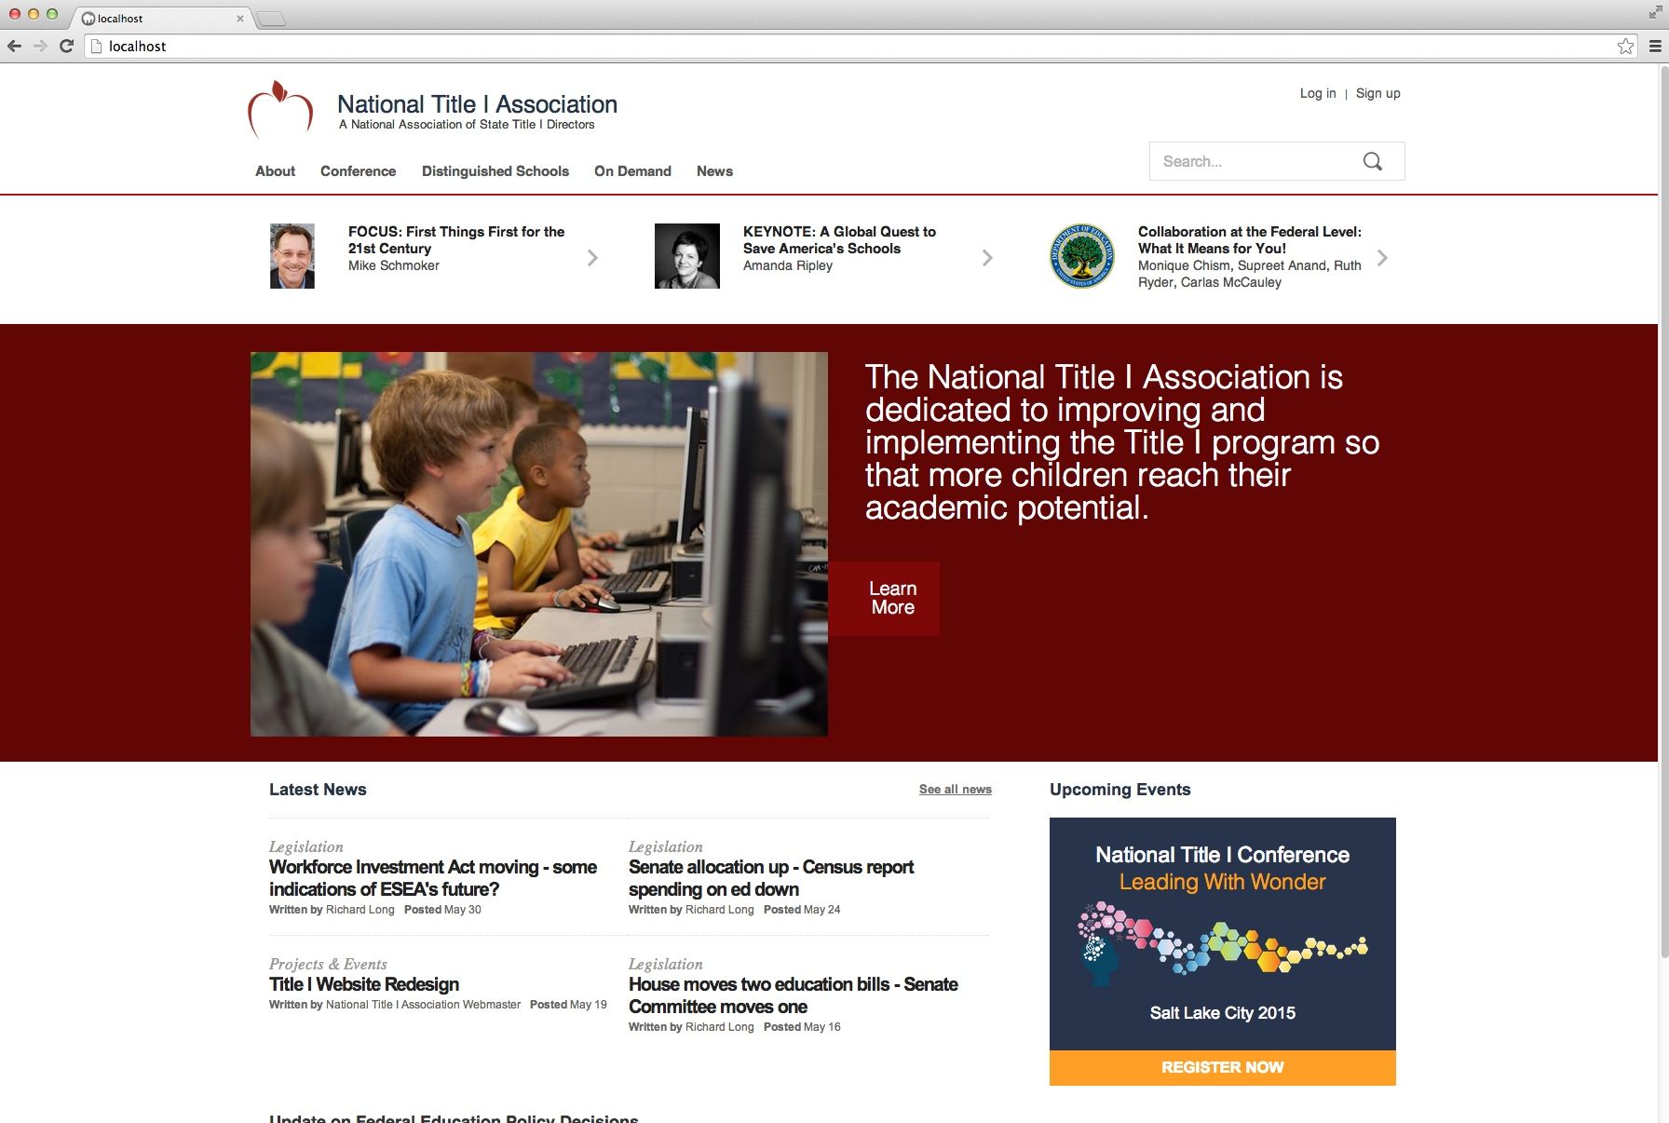1669x1123 pixels.
Task: Click Legislation category above Senate allocation
Action: tap(665, 846)
